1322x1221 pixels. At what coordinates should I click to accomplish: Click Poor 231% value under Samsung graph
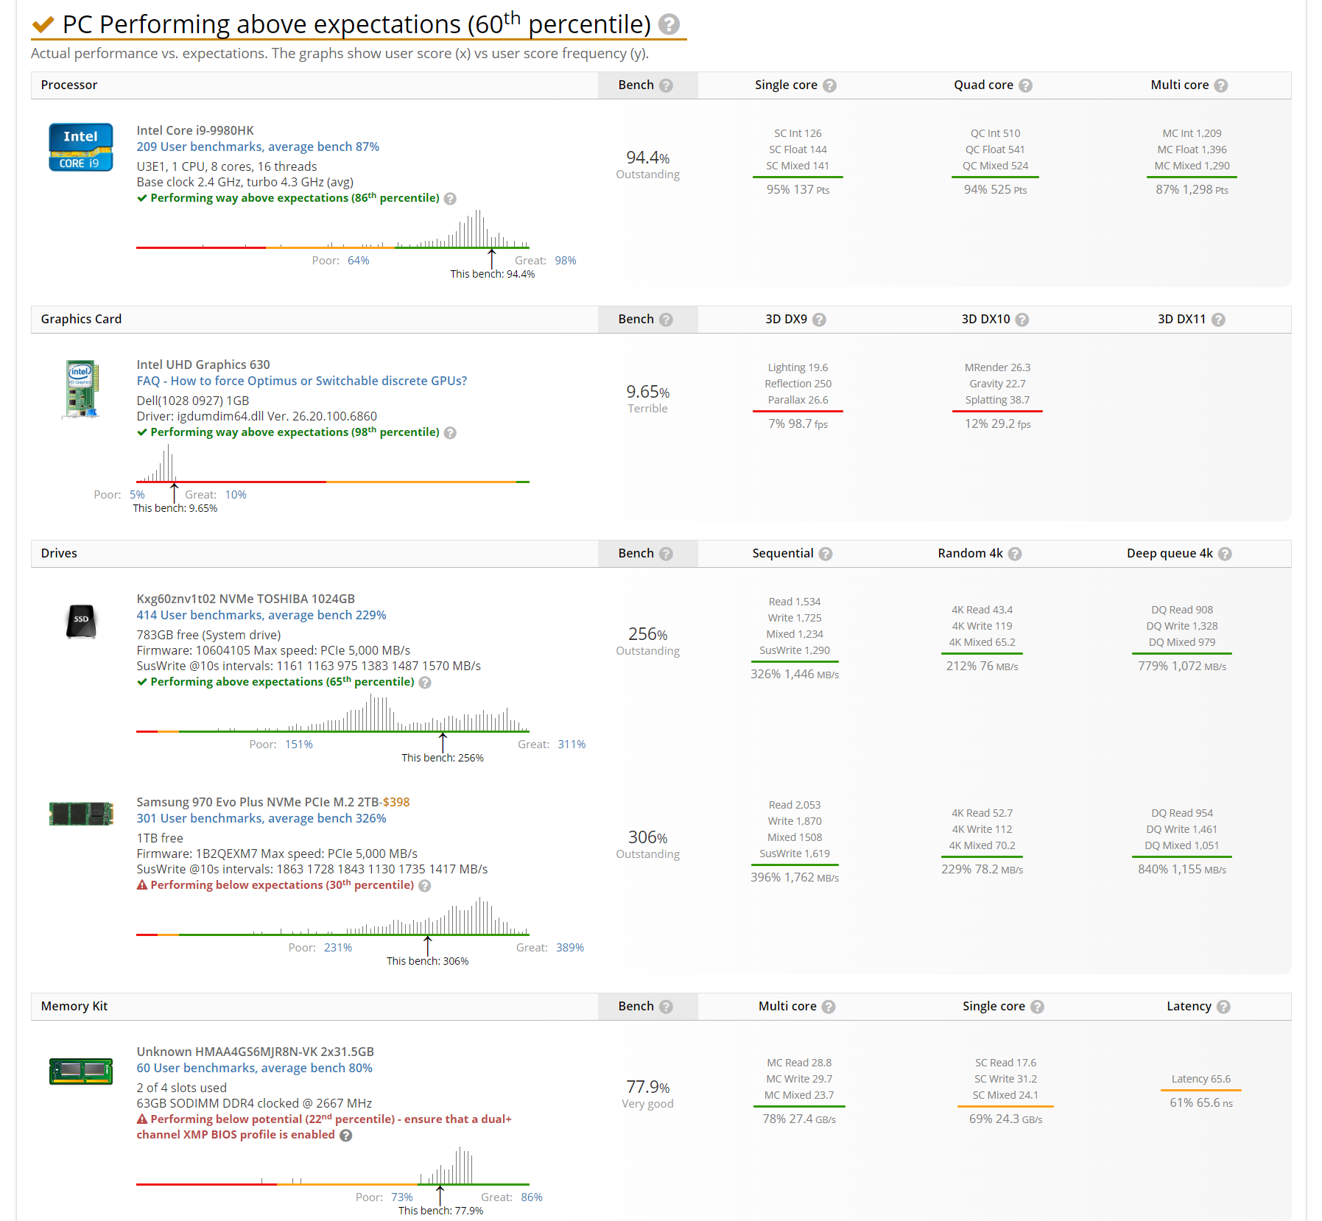click(338, 948)
